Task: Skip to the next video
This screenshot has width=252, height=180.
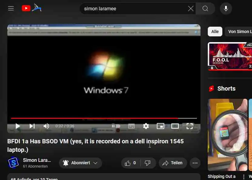Action: point(32,126)
